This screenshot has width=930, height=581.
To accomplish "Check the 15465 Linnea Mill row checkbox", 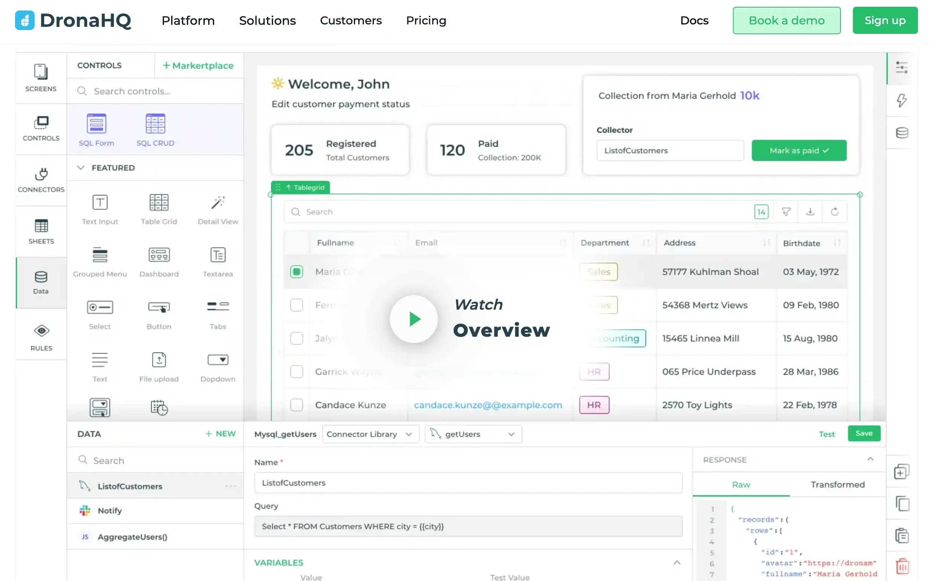I will coord(296,338).
